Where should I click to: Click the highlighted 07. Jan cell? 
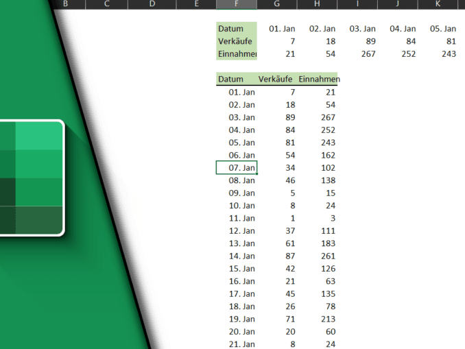click(x=237, y=168)
